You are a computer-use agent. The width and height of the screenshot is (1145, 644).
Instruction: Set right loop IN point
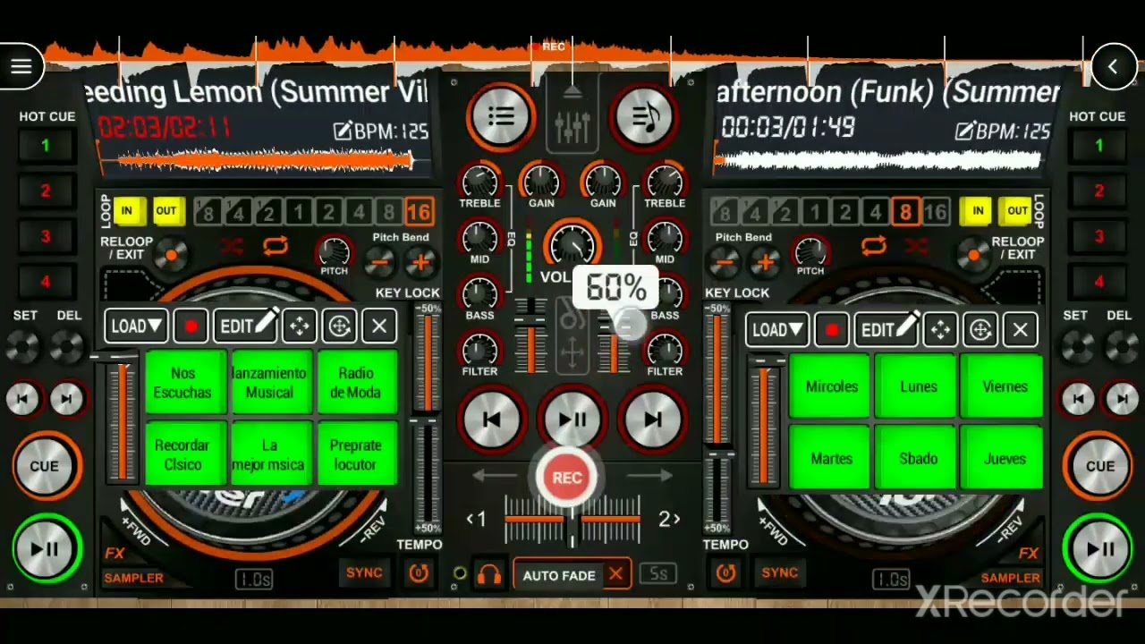pyautogui.click(x=978, y=211)
